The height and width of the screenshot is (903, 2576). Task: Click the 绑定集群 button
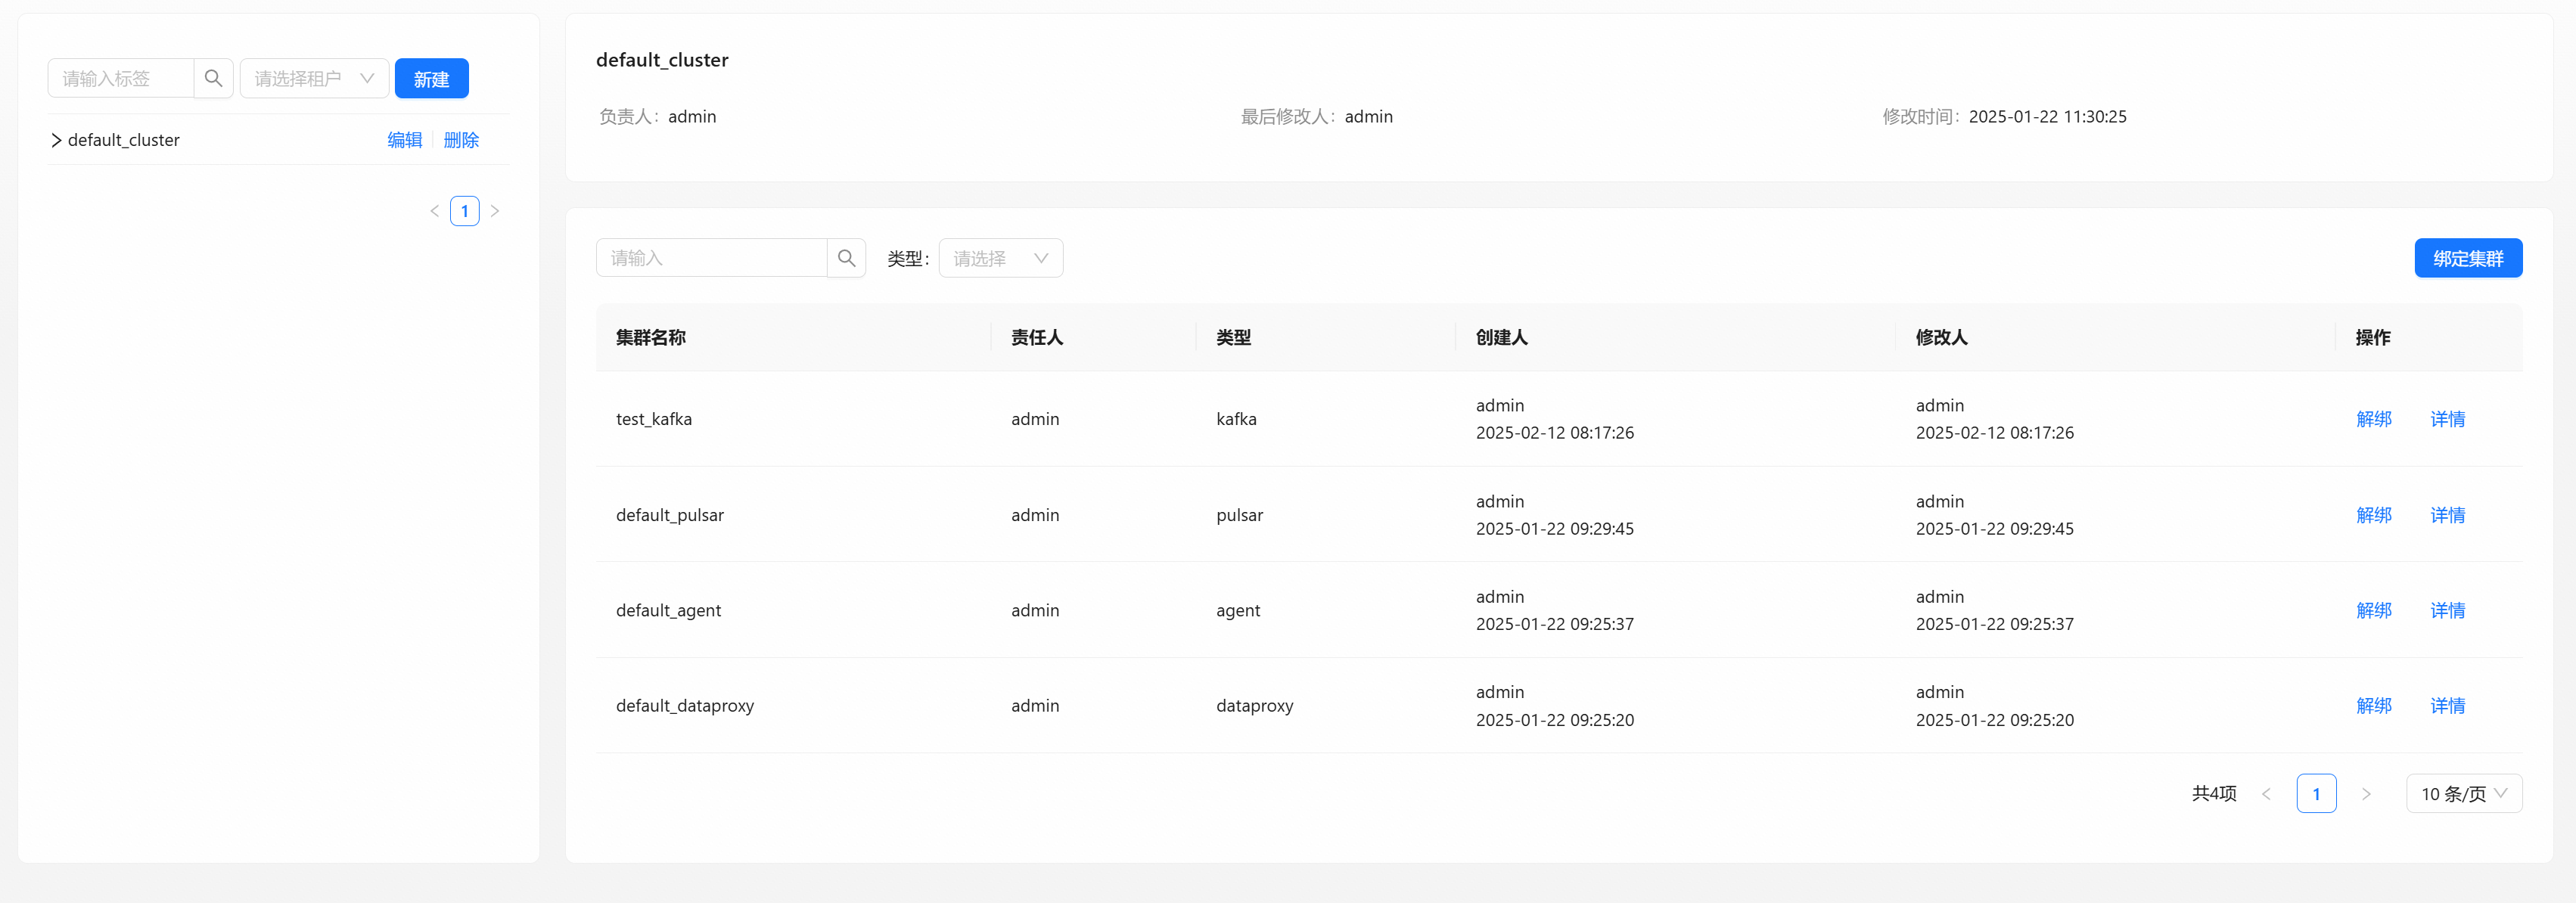click(x=2467, y=258)
